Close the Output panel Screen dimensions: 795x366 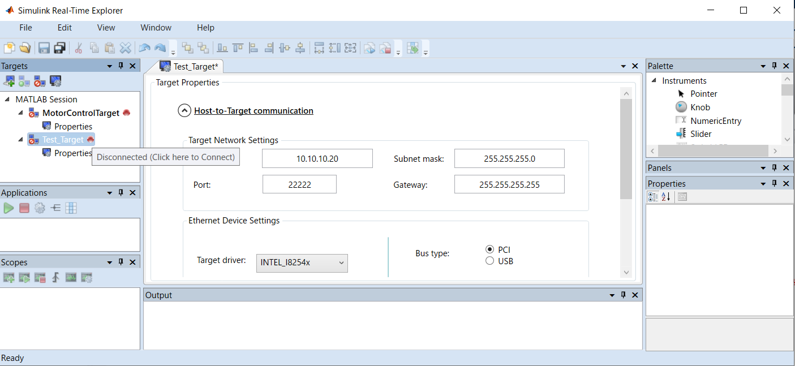[x=635, y=295]
